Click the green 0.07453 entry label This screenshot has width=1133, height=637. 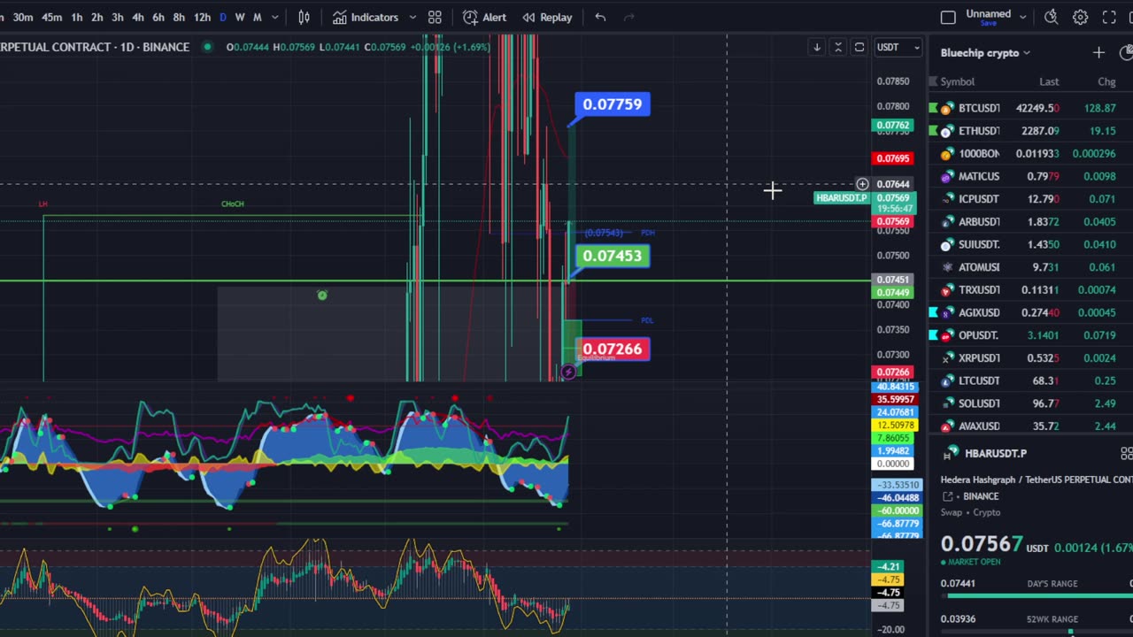coord(613,257)
